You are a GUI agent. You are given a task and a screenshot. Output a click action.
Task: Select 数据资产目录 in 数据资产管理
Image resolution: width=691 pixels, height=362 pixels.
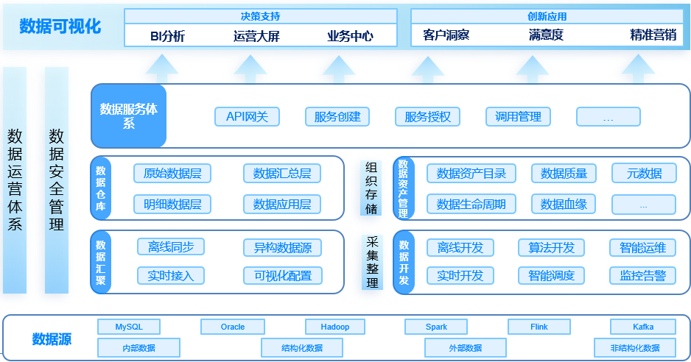[471, 174]
